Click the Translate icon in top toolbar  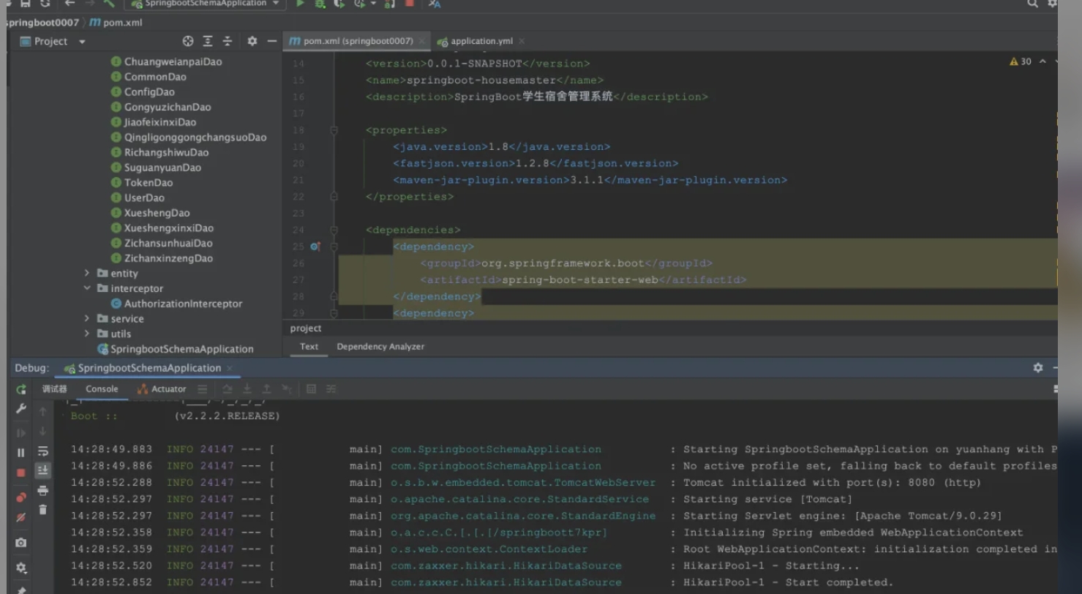[x=435, y=4]
